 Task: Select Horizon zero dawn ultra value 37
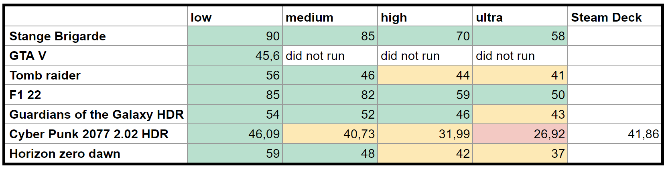[x=520, y=153]
